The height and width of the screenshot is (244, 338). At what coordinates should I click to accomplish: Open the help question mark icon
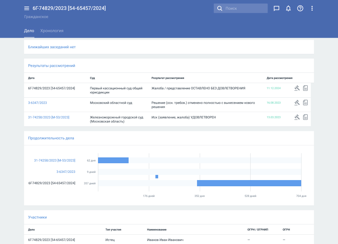(x=300, y=9)
